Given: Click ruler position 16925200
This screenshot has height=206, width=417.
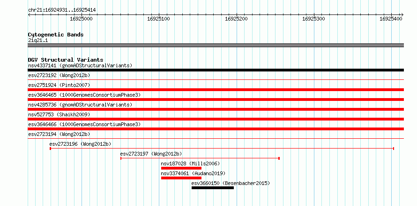Looking at the screenshot, I should pos(237,19).
